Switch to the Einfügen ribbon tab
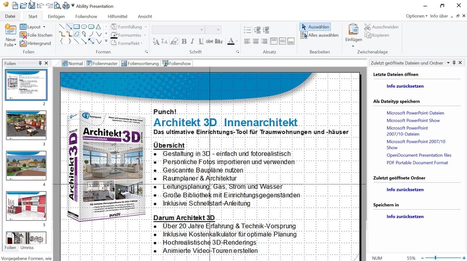The image size is (467, 261). coord(56,16)
